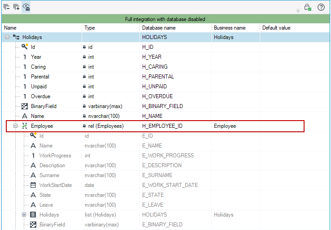Click the integer icon beside Parental
Screen dimensions: 331x230
[x=25, y=77]
